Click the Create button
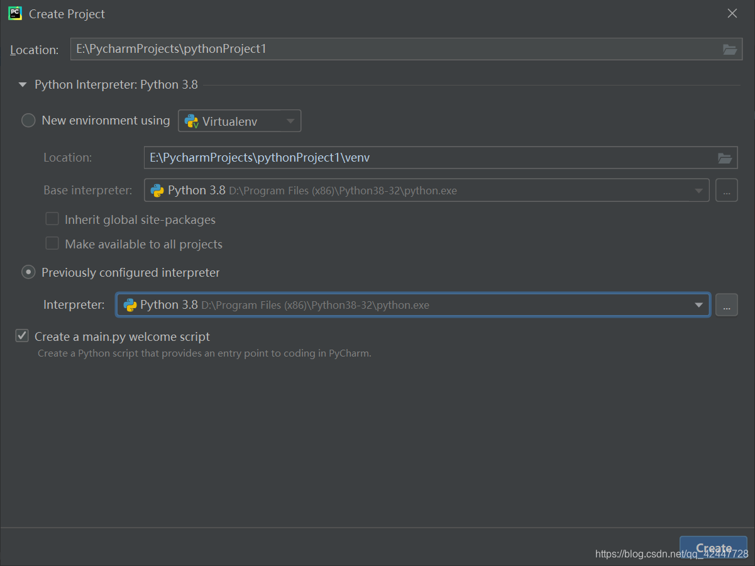The width and height of the screenshot is (755, 566). [714, 548]
